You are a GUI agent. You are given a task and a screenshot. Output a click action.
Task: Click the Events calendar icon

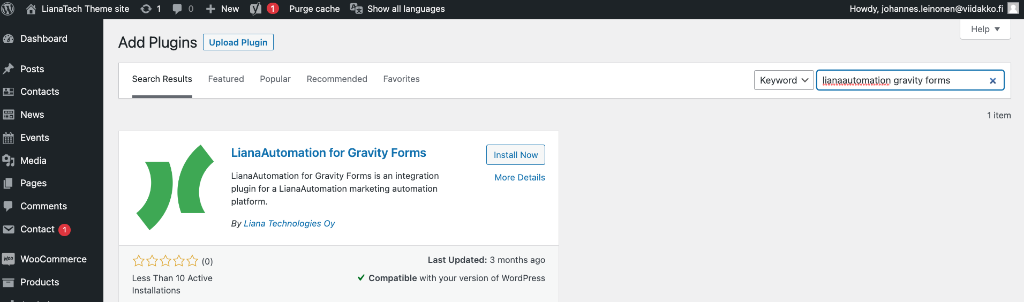click(8, 138)
